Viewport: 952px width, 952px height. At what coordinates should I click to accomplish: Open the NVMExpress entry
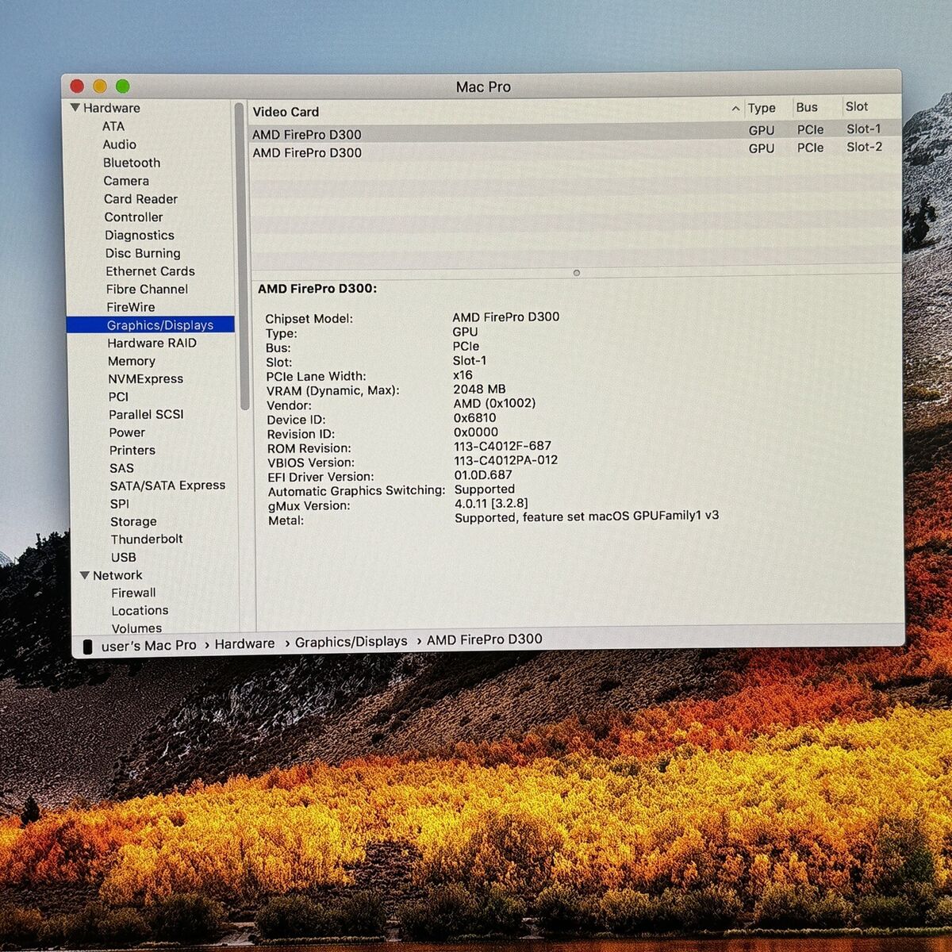pos(145,379)
